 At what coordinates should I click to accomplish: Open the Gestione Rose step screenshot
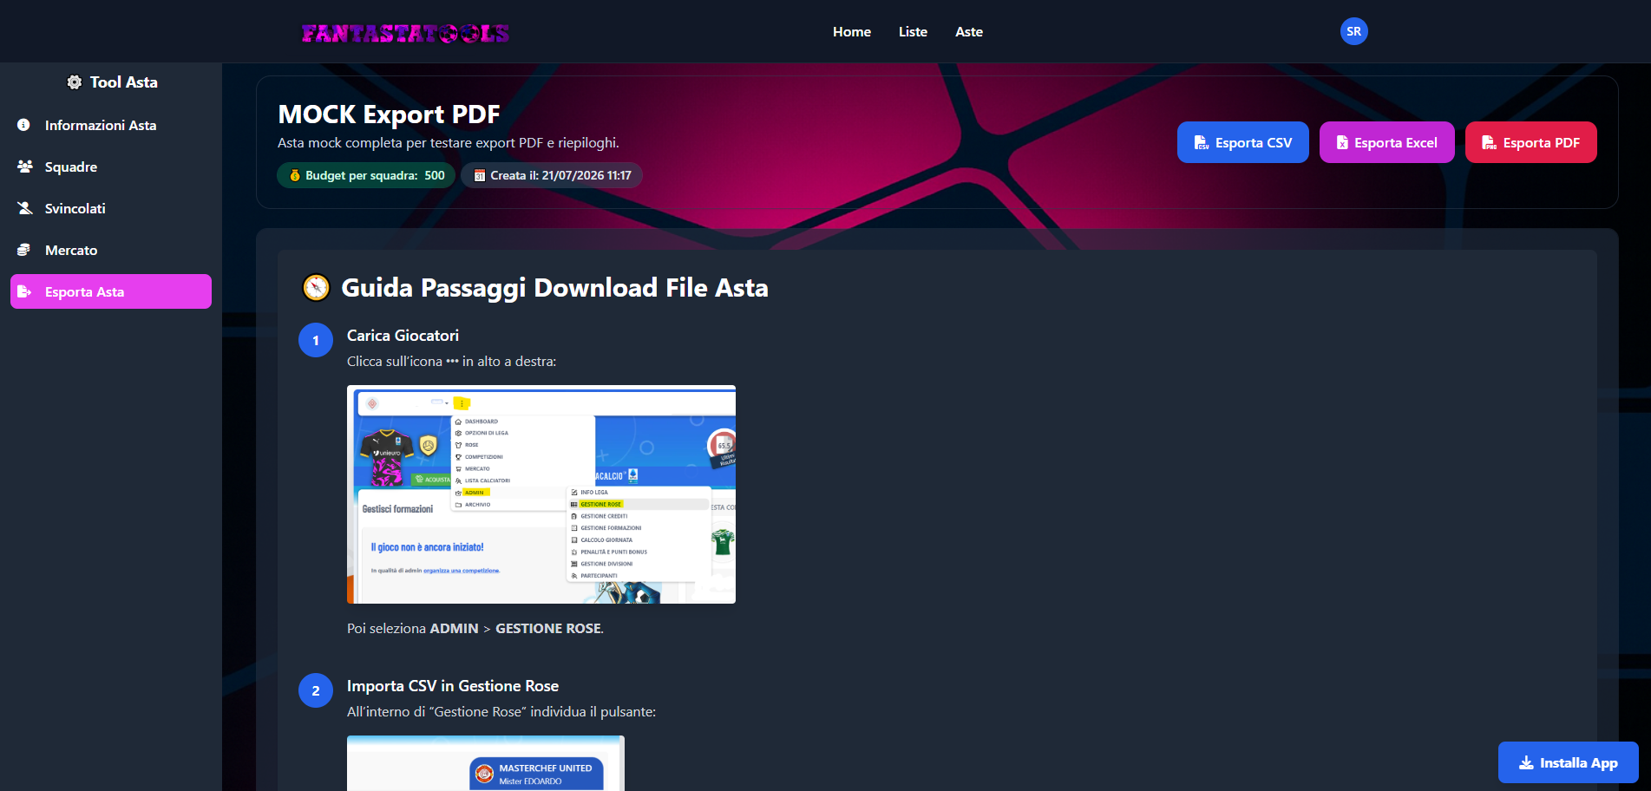click(486, 763)
